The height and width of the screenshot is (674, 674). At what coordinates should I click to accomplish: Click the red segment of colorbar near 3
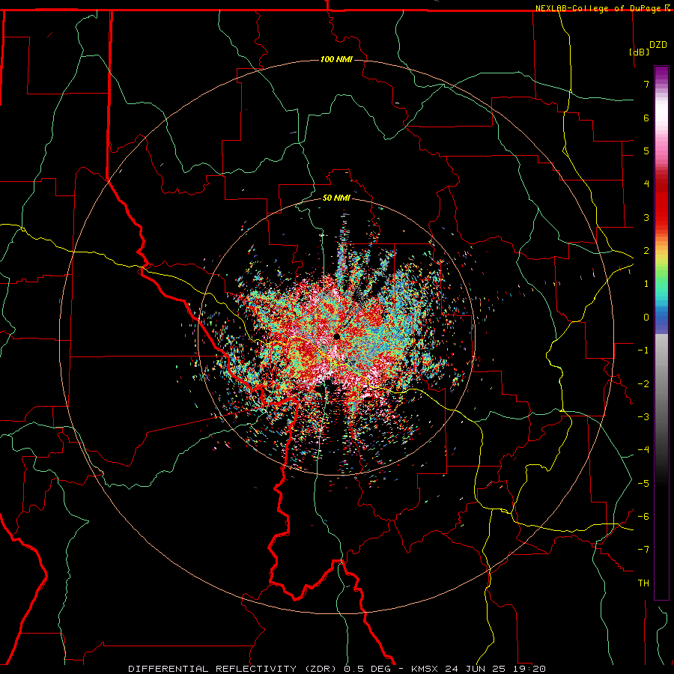click(661, 210)
